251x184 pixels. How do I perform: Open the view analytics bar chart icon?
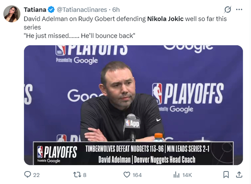(176, 175)
